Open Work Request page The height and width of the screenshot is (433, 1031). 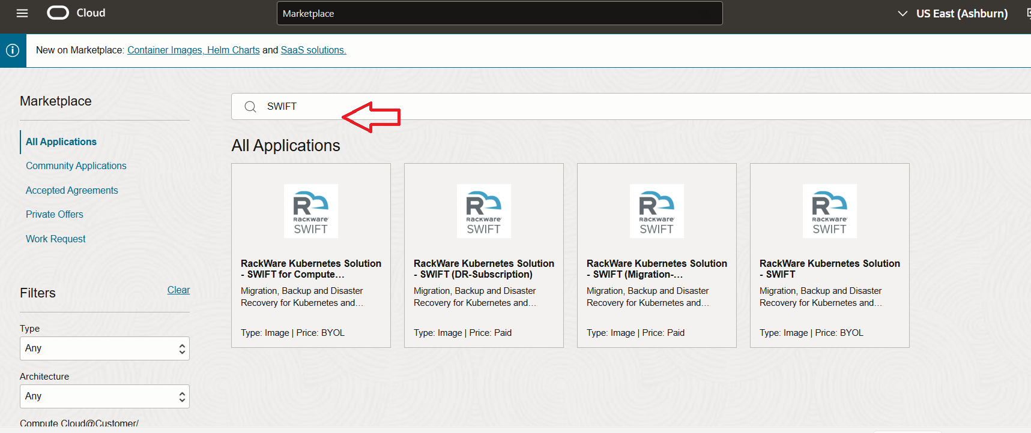[x=56, y=239]
